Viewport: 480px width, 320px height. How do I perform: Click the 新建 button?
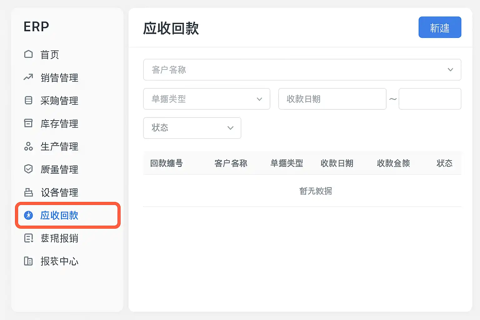[x=440, y=27]
